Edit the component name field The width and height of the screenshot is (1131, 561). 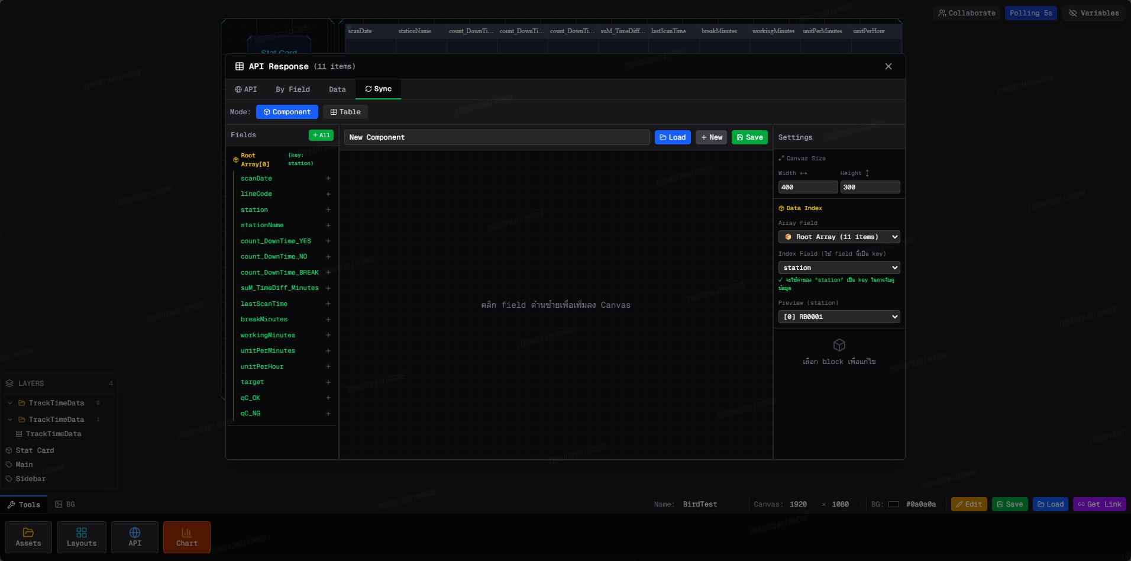[x=497, y=137]
